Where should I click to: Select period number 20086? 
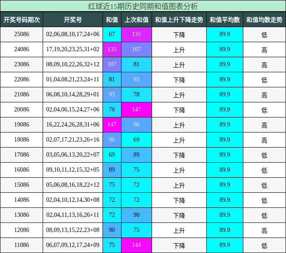pyautogui.click(x=22, y=109)
